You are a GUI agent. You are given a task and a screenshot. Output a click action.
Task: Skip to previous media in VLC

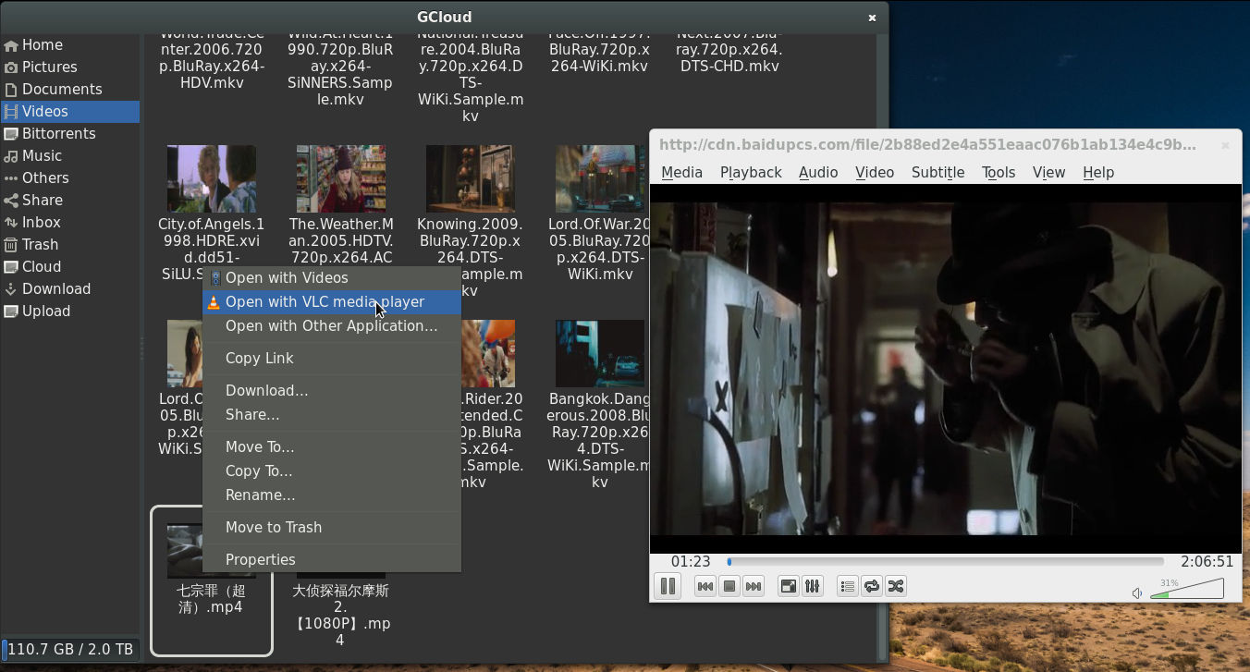pos(705,586)
